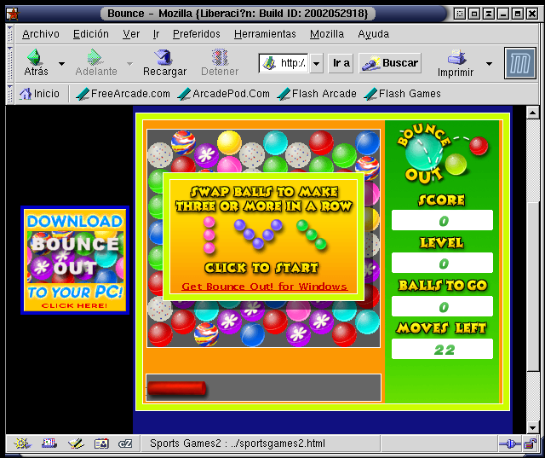Open the Mail component icon in status bar
The width and height of the screenshot is (545, 458).
[x=49, y=444]
